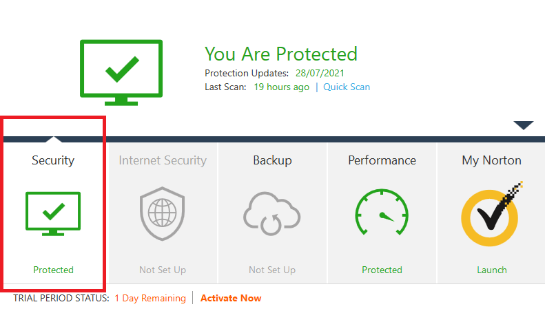Click the Launch label under My Norton
Screen dimensions: 545x311
[492, 270]
